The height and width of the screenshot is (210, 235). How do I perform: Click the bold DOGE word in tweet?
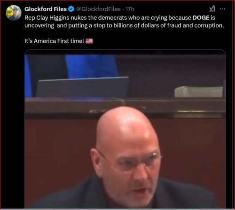pyautogui.click(x=201, y=18)
